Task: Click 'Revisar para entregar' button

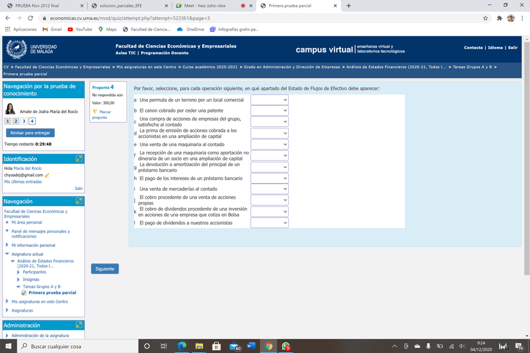Action: click(x=30, y=132)
